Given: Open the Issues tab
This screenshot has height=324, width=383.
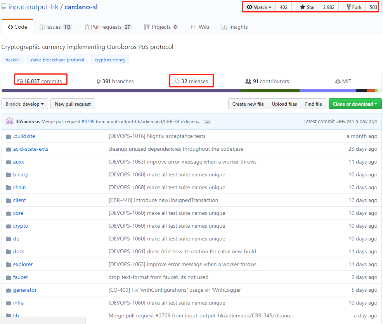Looking at the screenshot, I should point(56,27).
